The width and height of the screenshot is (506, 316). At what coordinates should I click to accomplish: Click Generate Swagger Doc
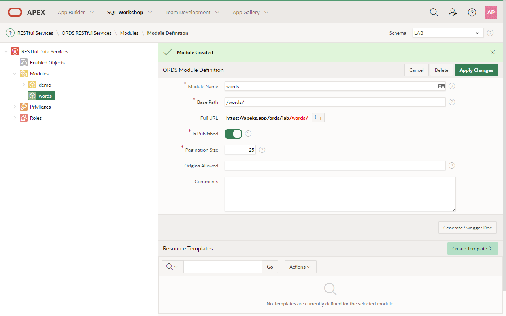[467, 228]
